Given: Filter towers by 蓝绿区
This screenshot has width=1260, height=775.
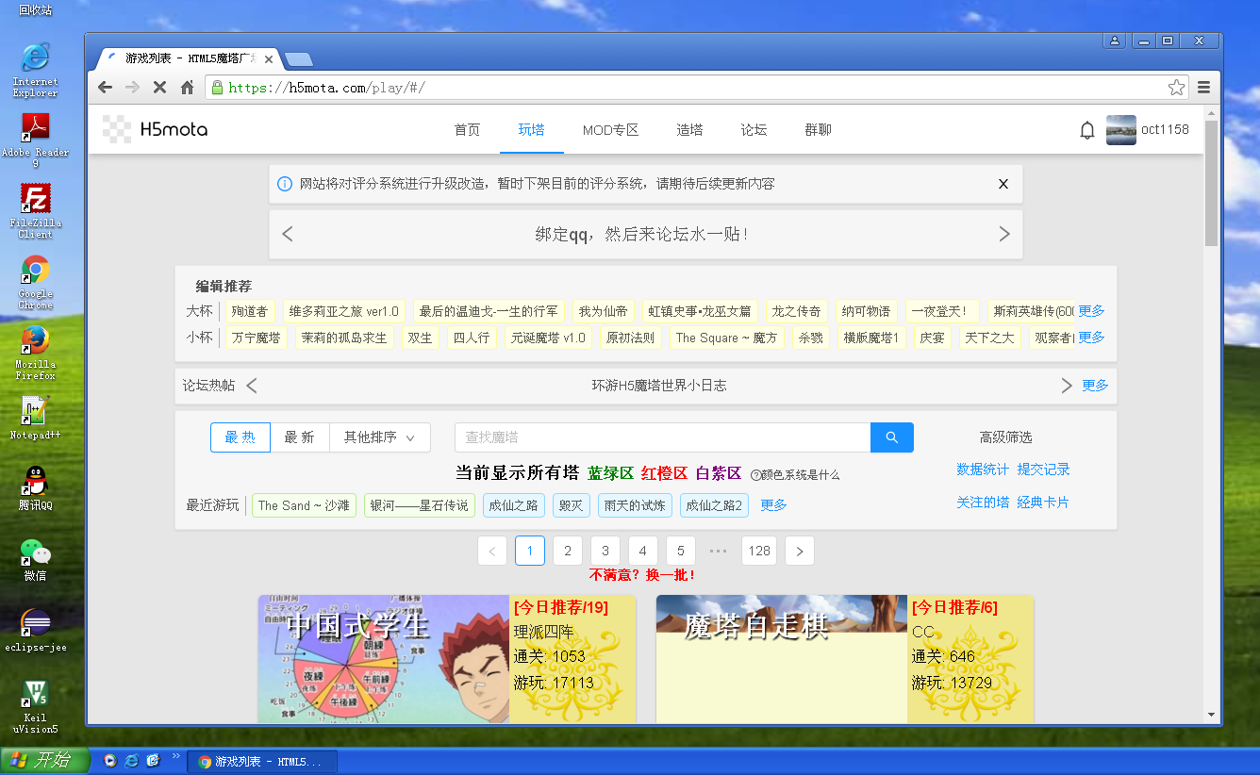Looking at the screenshot, I should [610, 473].
